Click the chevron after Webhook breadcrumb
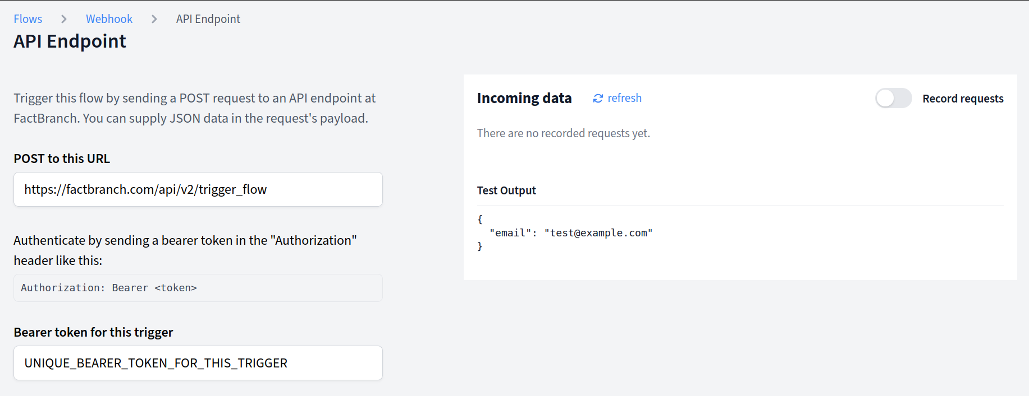Screen dimensions: 1029x396 [154, 19]
